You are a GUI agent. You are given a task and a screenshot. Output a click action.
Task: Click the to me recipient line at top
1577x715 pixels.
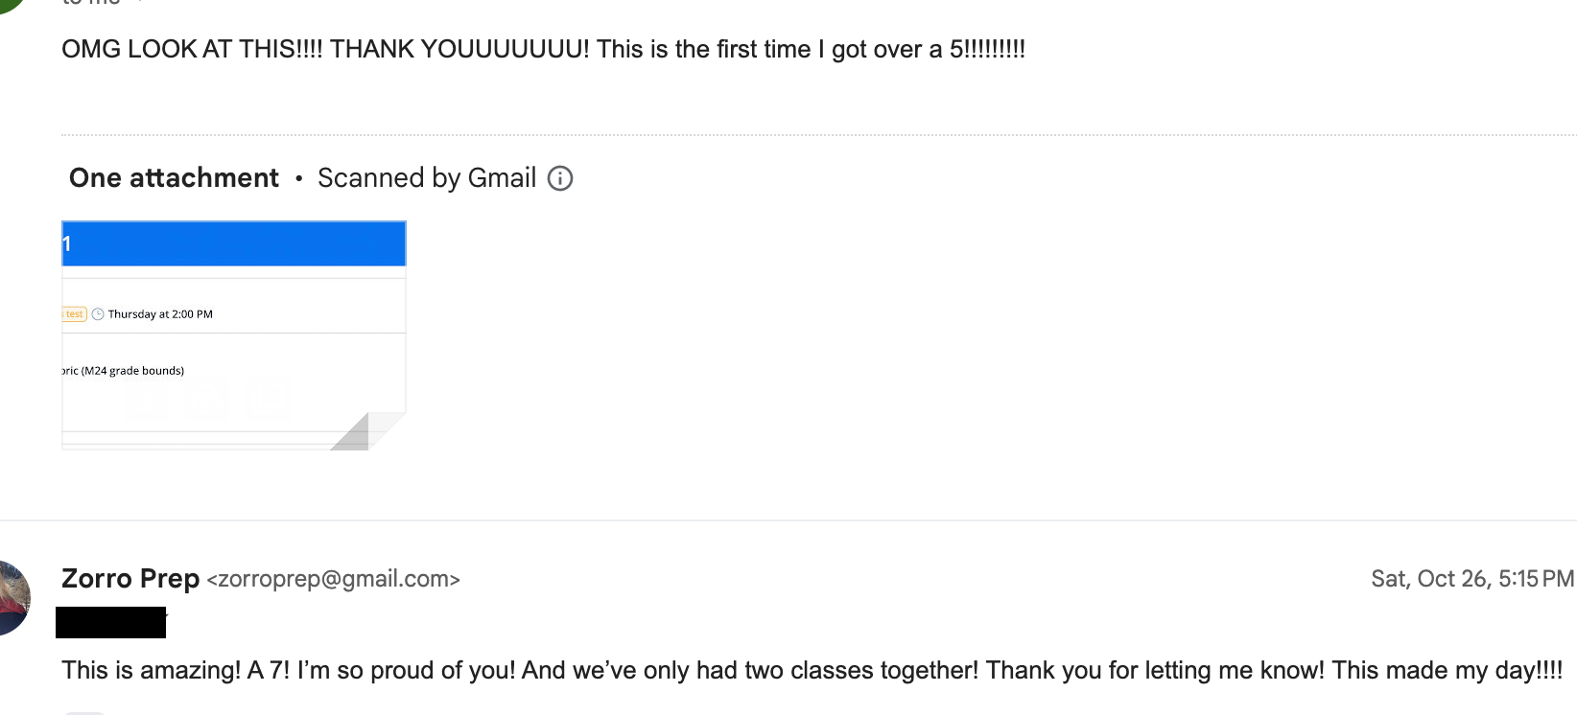tap(91, 3)
